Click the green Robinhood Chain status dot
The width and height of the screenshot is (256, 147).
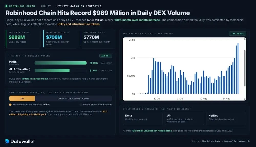point(6,6)
